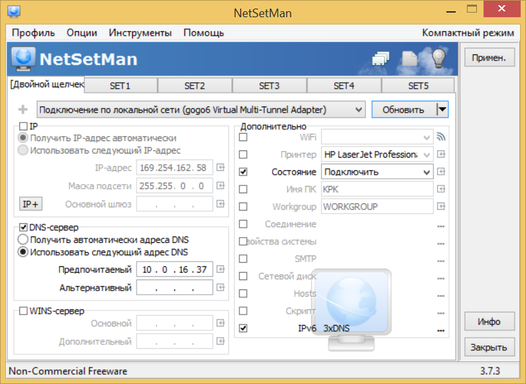This screenshot has height=384, width=526.
Task: Open the Принтер dropdown list
Action: pos(377,155)
